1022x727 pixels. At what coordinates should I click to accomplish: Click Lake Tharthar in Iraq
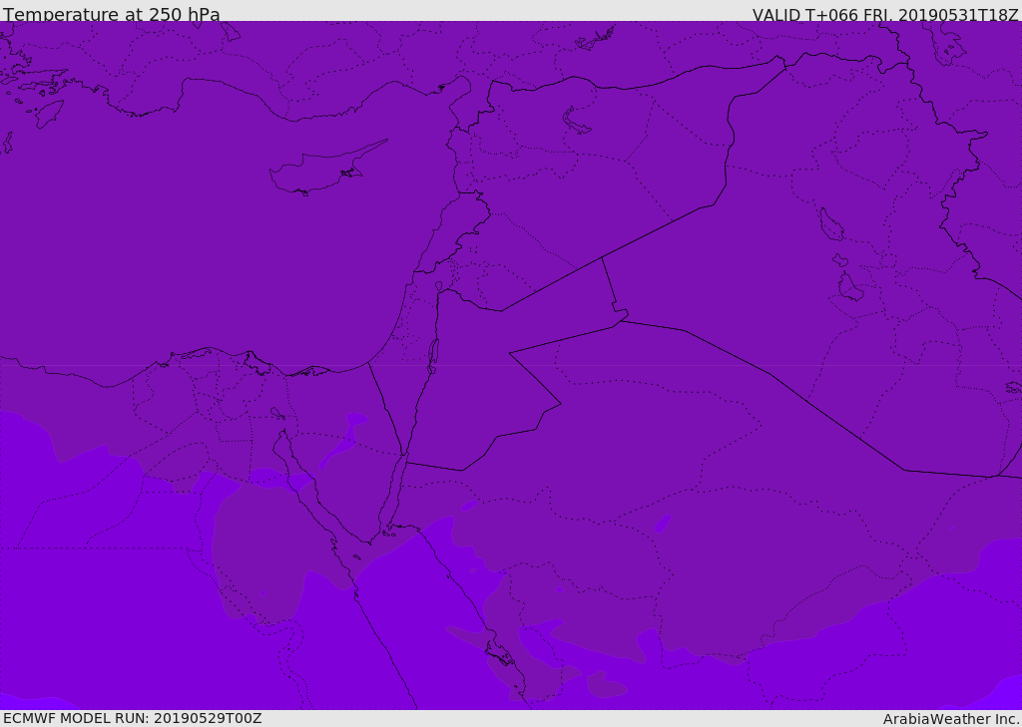click(831, 224)
